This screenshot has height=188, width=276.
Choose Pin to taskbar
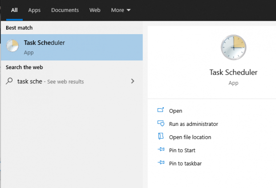pos(185,164)
